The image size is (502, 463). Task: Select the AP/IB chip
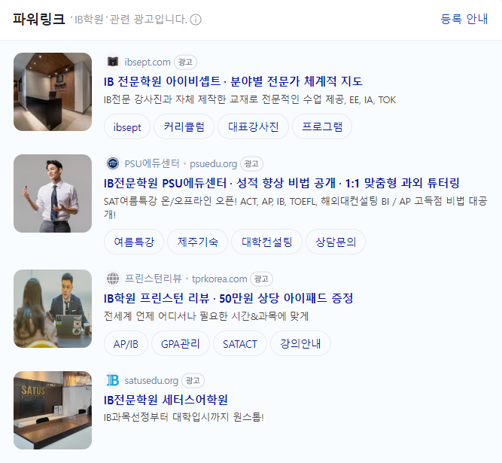(x=126, y=343)
